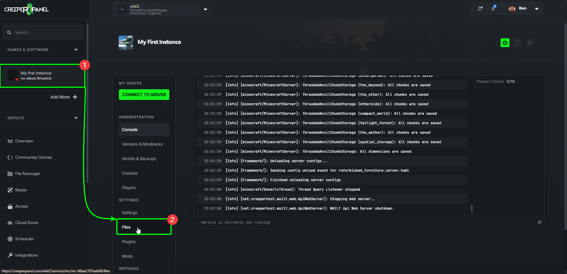Collapse the GAMES & SOFTWARE section

point(76,50)
